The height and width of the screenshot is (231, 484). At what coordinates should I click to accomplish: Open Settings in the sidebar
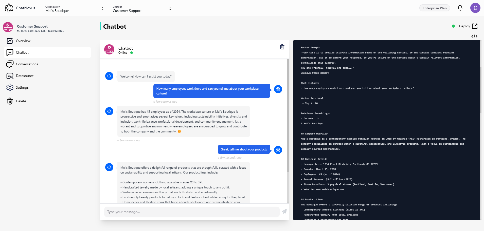coord(47,87)
